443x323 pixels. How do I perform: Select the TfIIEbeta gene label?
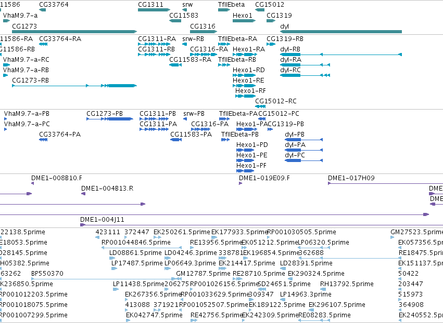[x=231, y=5]
